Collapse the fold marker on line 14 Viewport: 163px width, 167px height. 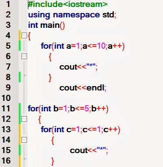click(x=24, y=140)
